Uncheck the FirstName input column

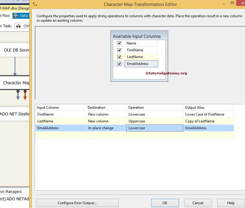(x=119, y=50)
